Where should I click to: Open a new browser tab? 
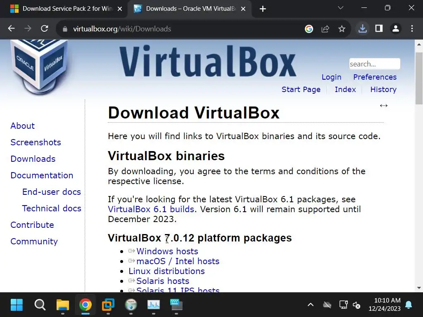tap(263, 9)
